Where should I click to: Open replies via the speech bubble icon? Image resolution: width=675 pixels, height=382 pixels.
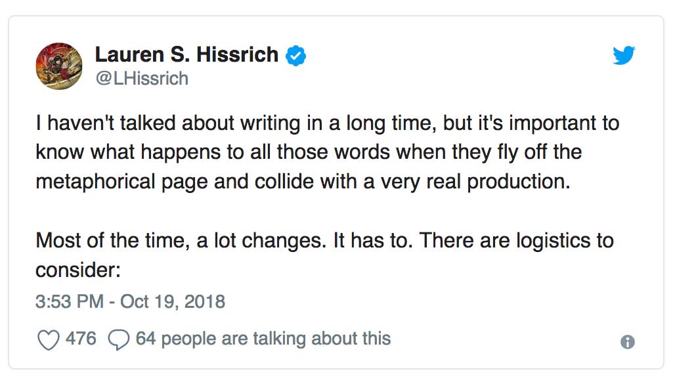(118, 340)
